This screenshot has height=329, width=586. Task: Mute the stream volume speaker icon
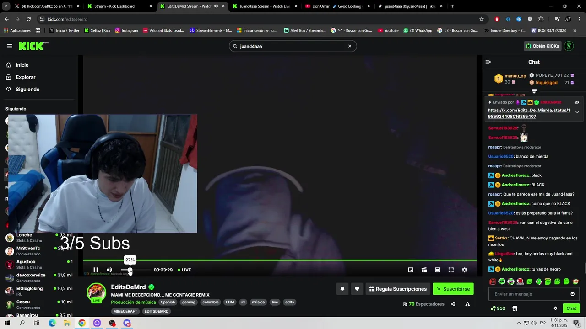point(109,270)
